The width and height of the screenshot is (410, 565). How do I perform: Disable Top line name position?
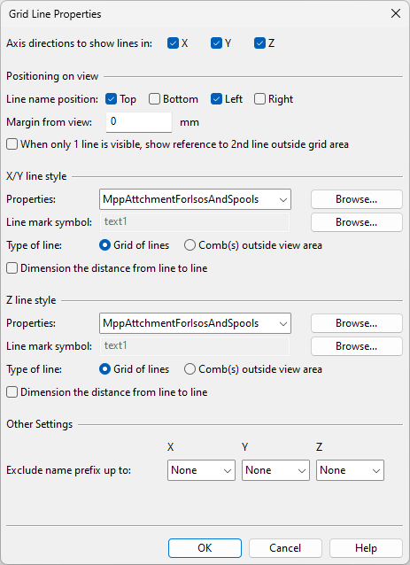111,98
